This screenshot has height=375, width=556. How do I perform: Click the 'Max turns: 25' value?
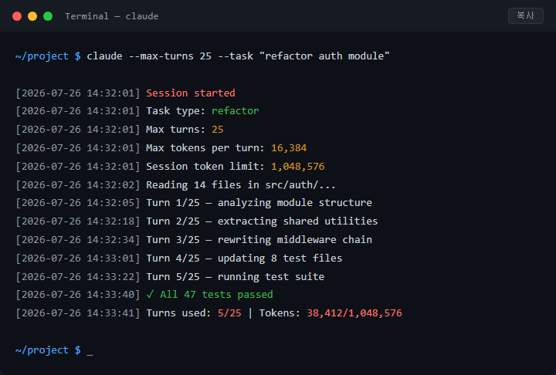coord(217,130)
